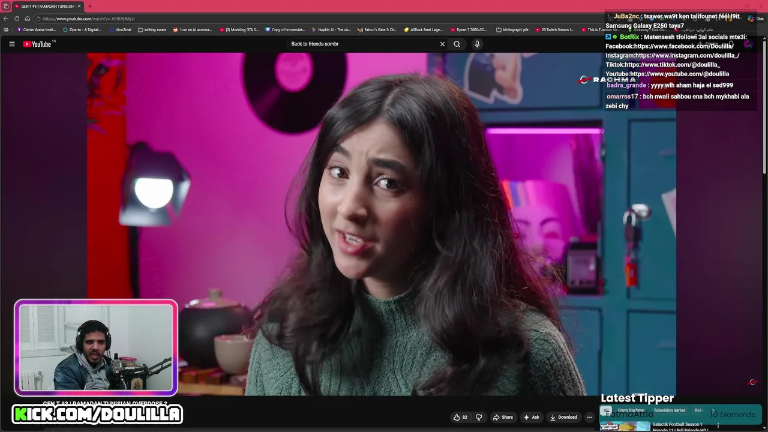This screenshot has width=768, height=432.
Task: Open a new browser tab
Action: (89, 6)
